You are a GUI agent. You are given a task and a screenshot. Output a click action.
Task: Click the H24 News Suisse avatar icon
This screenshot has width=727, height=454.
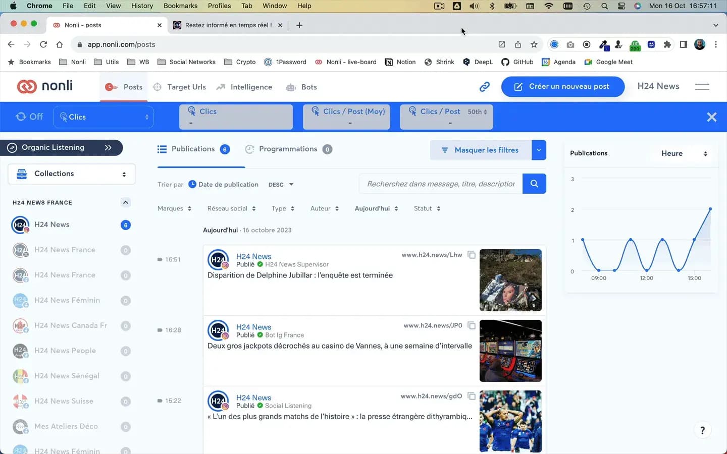[x=20, y=401]
